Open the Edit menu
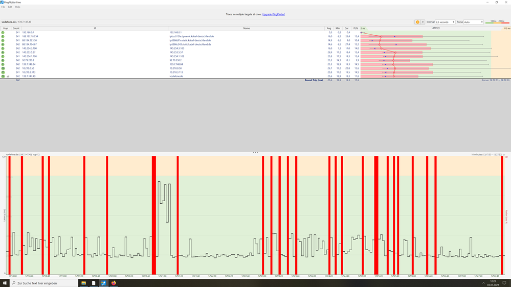The width and height of the screenshot is (511, 287). [x=10, y=7]
